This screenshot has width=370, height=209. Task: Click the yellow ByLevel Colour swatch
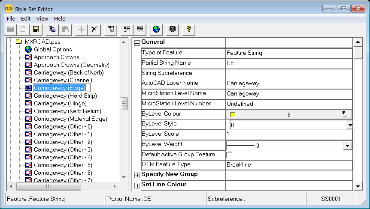pos(233,115)
